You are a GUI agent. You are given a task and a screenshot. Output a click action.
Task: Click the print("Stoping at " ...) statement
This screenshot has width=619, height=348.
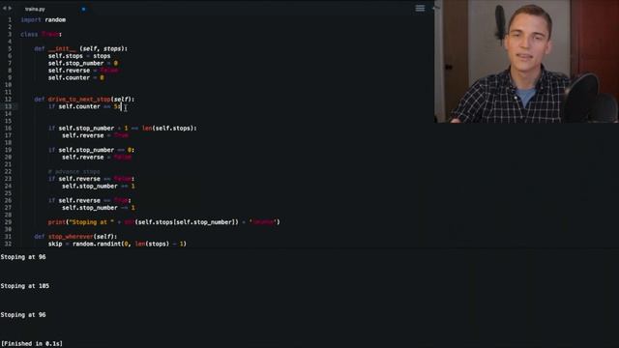pos(163,222)
